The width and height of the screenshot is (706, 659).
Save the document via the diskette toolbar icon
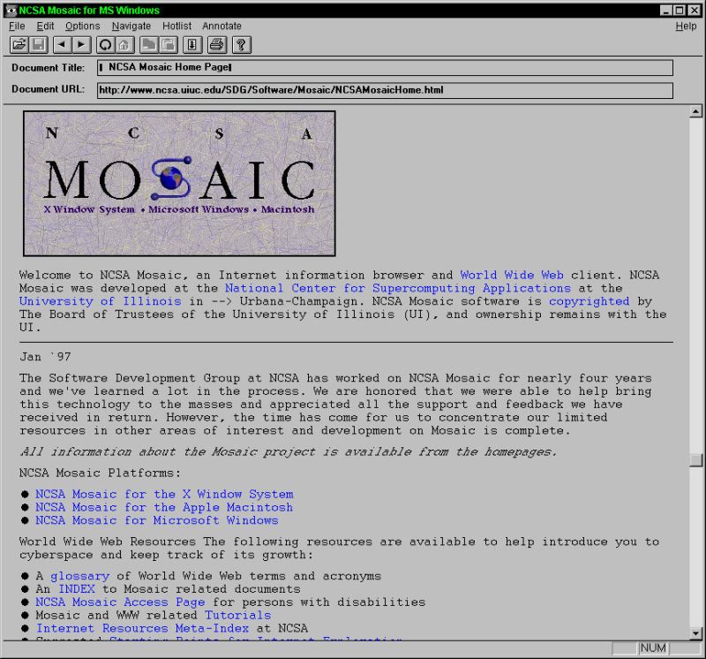[37, 45]
